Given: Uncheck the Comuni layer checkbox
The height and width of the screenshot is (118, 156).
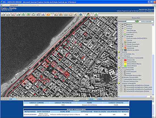Looking at the screenshot, I should tap(123, 29).
